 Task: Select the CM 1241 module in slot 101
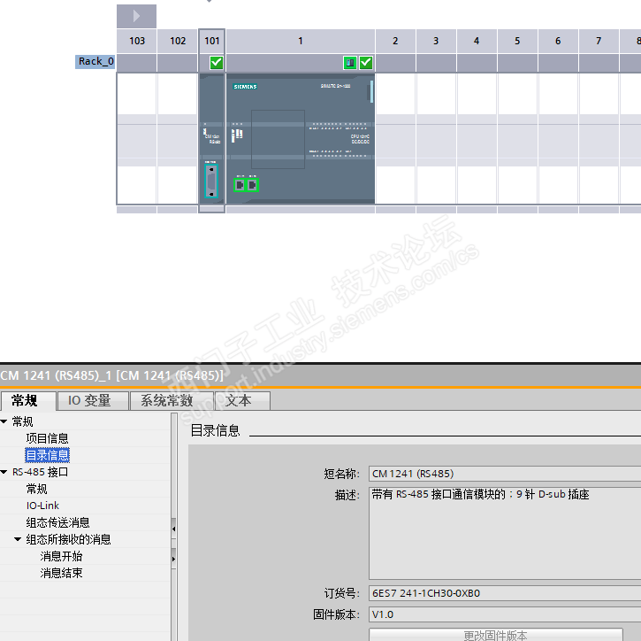coord(212,138)
